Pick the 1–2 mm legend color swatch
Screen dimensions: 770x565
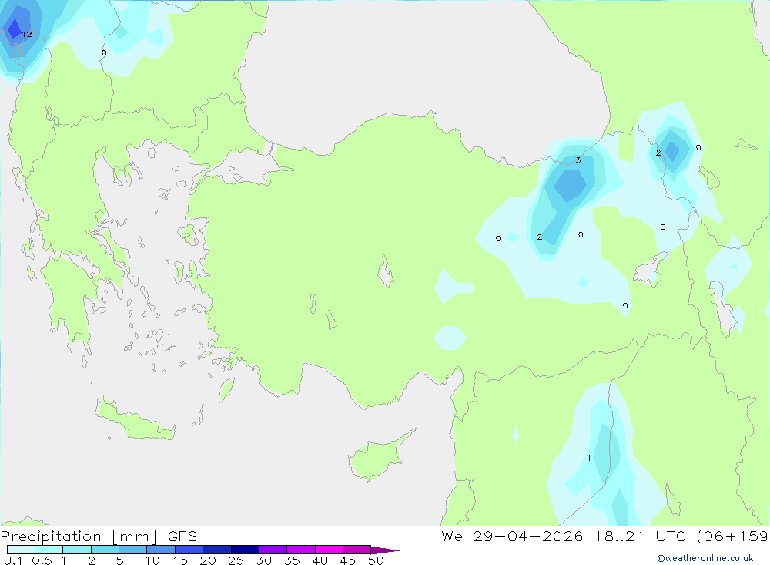77,550
